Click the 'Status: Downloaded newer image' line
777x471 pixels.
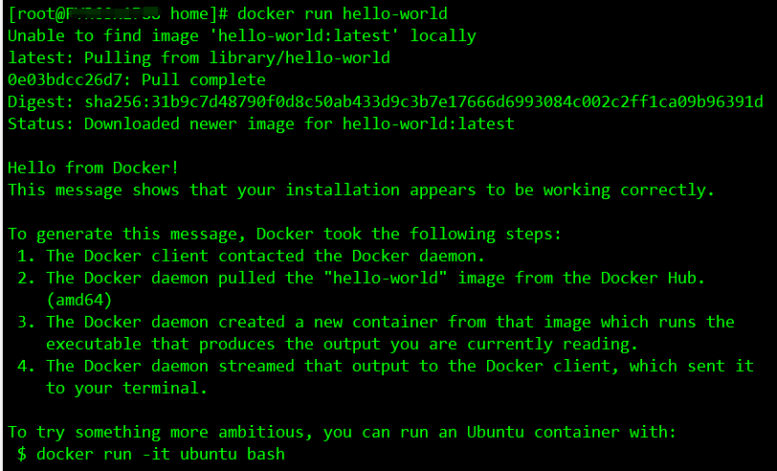(261, 123)
